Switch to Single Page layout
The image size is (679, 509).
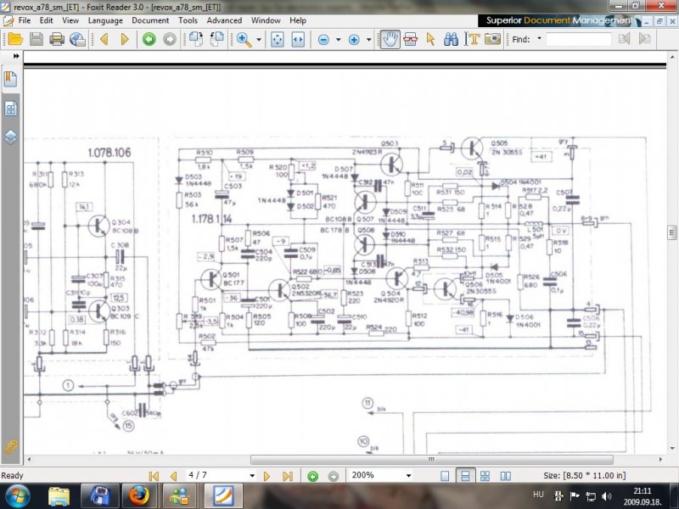pos(445,476)
